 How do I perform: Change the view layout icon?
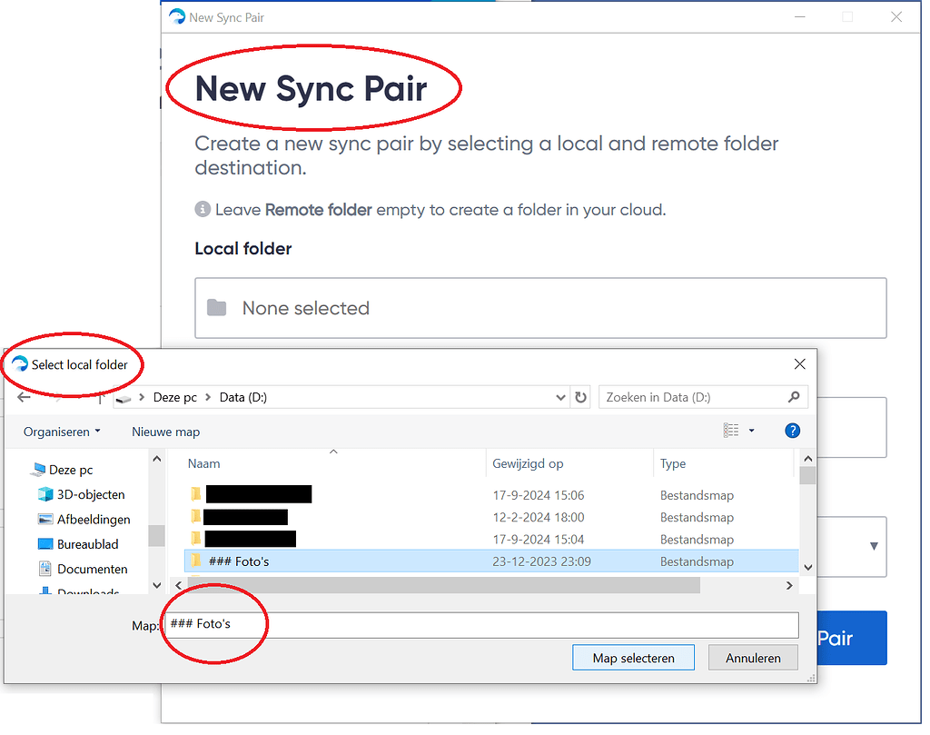tap(731, 431)
